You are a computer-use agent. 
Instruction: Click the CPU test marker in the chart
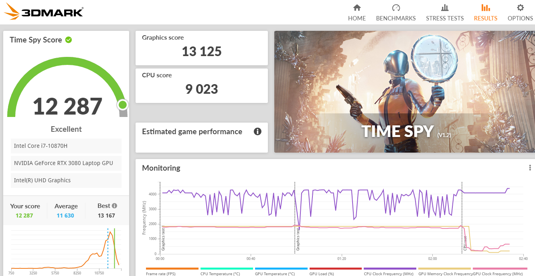click(x=465, y=243)
